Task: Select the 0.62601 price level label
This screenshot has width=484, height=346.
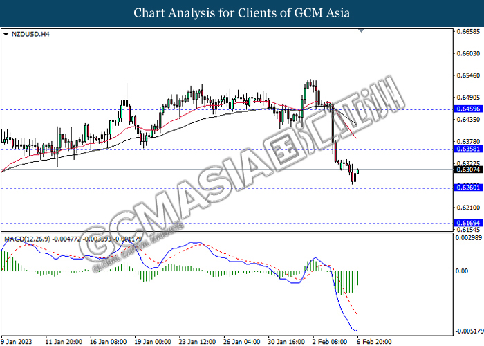Action: pyautogui.click(x=468, y=188)
